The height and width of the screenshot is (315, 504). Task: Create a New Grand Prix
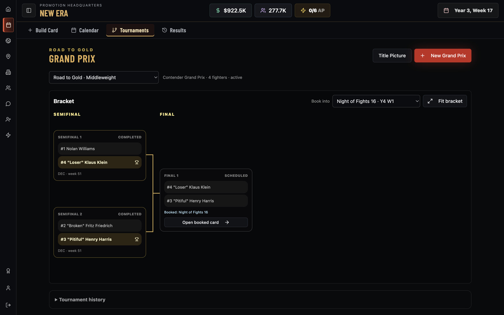point(443,56)
